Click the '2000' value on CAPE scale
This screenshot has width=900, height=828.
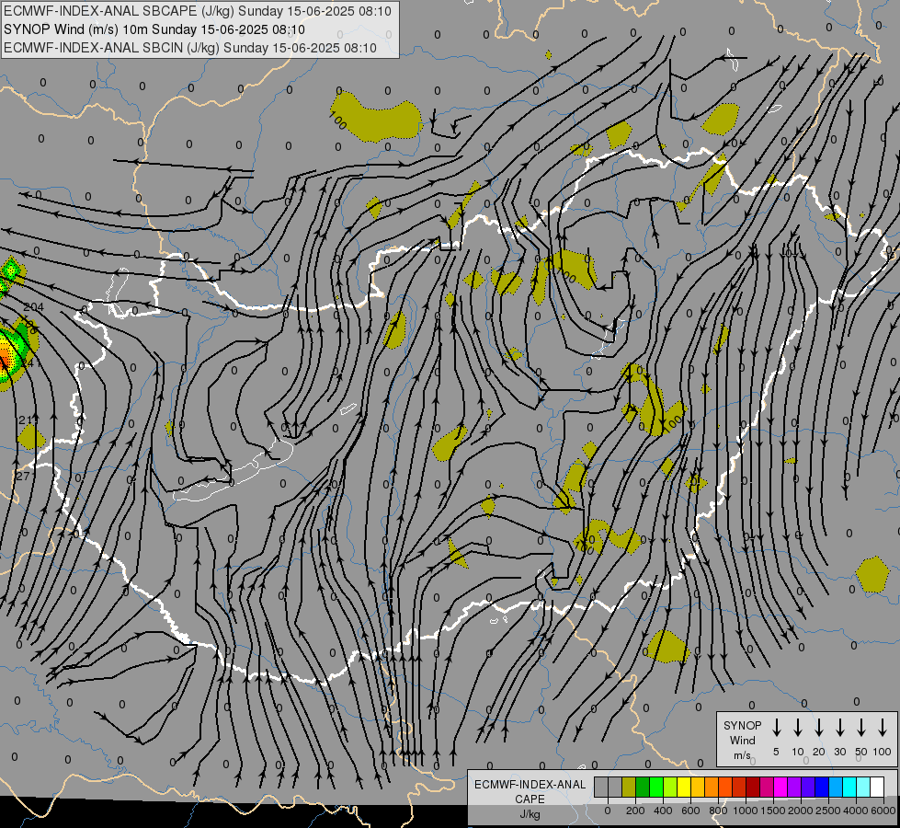pyautogui.click(x=801, y=811)
